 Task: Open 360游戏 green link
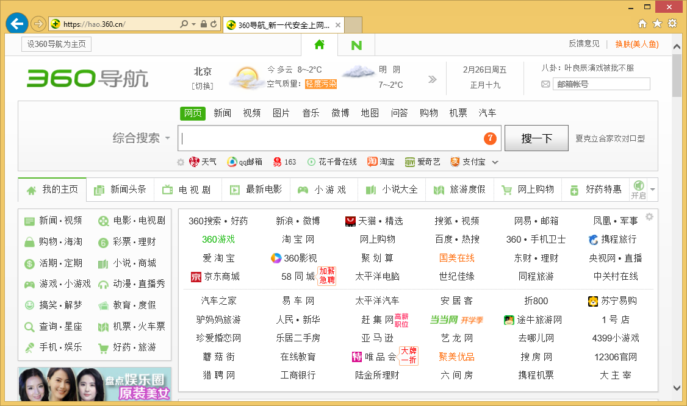[218, 239]
